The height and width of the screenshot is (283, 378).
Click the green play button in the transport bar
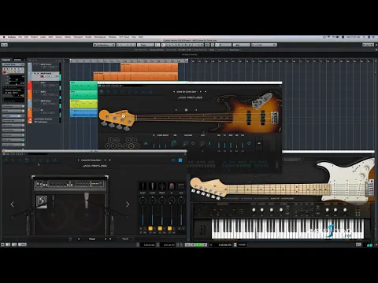[x=199, y=244]
